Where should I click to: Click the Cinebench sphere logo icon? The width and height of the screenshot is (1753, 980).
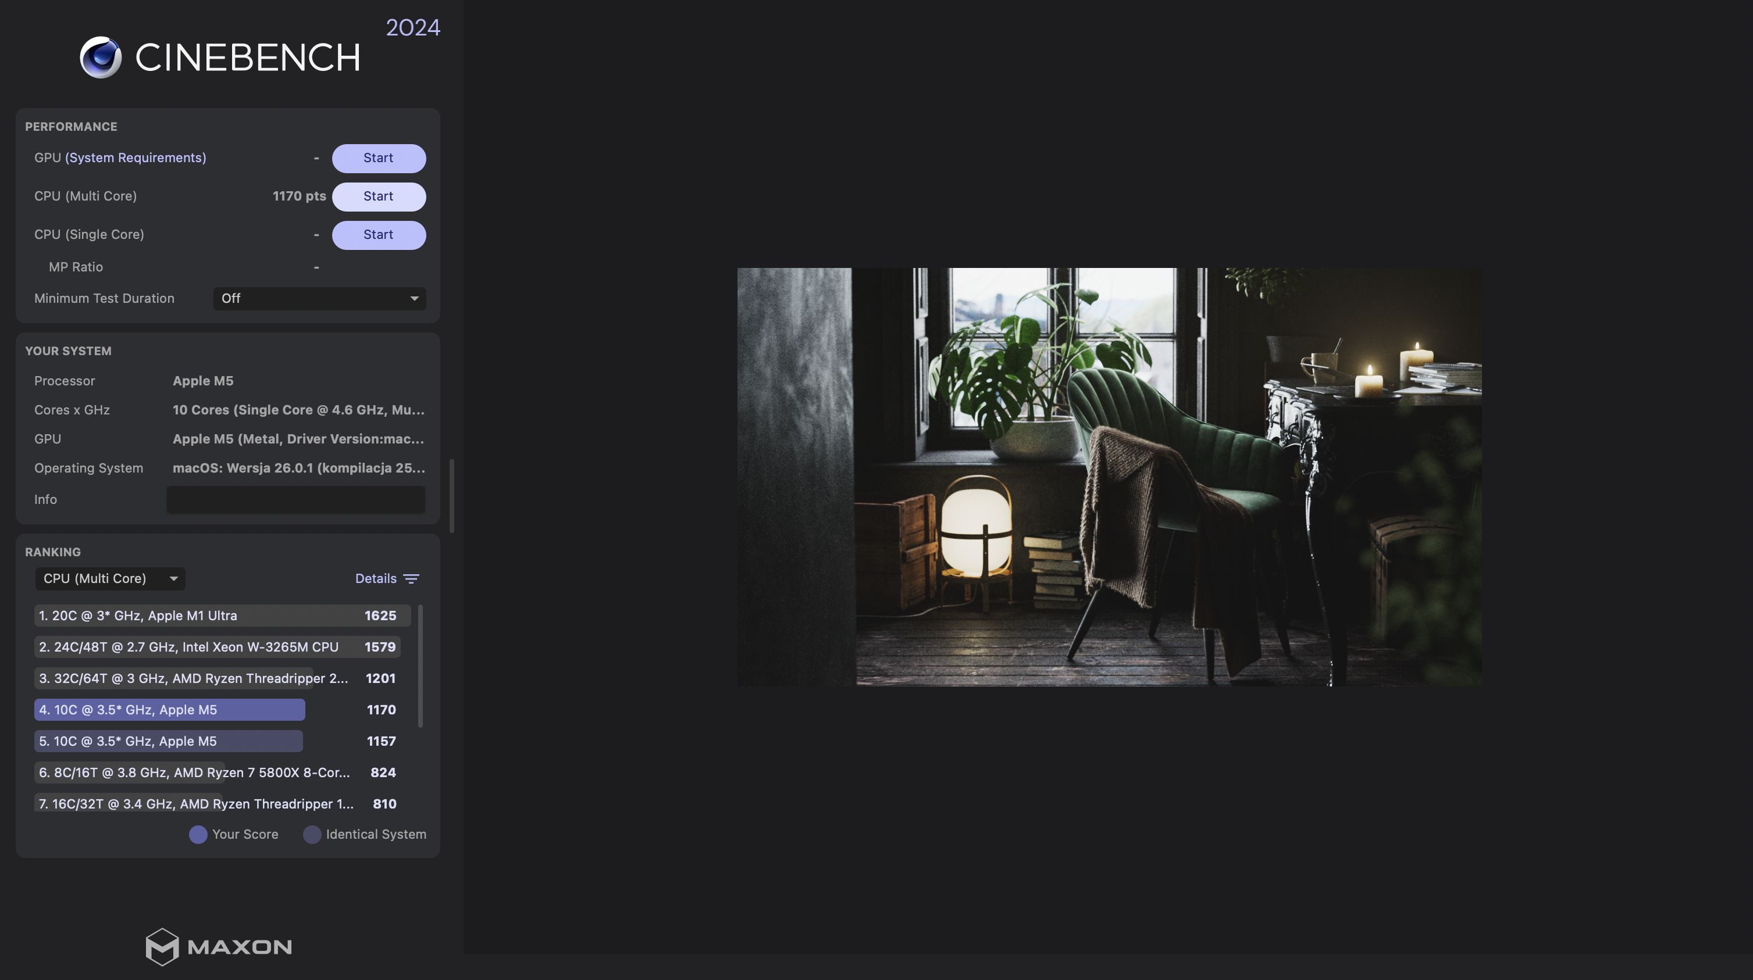[101, 57]
